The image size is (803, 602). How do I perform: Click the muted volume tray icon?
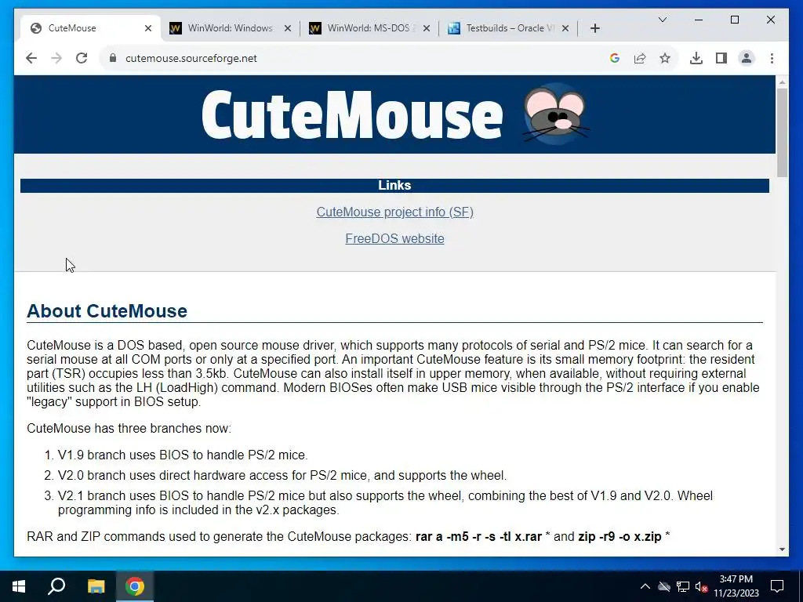tap(701, 586)
